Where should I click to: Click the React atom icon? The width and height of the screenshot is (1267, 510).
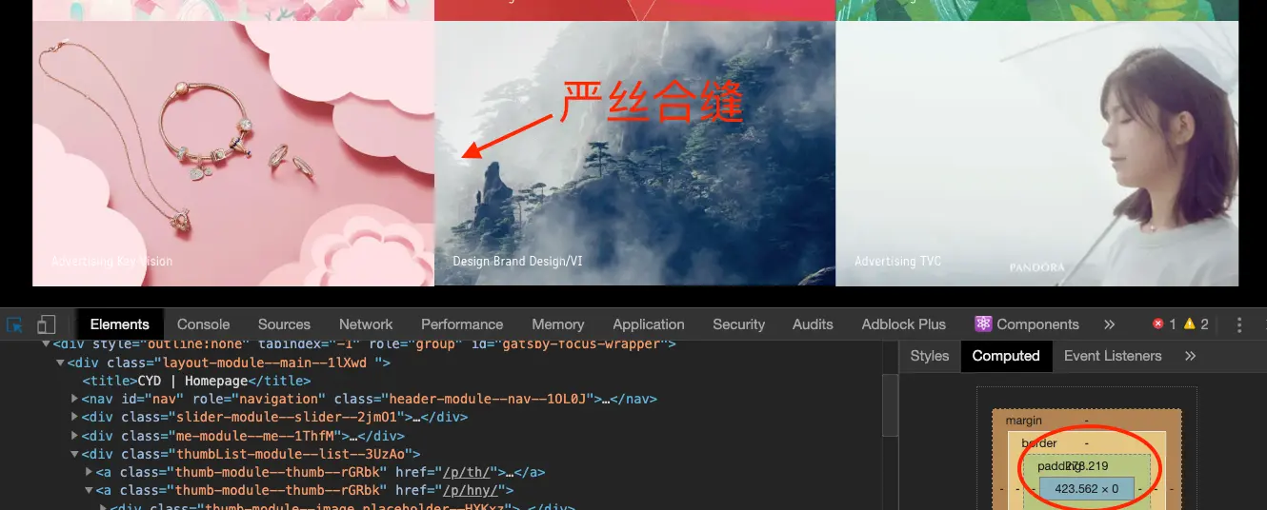click(x=983, y=324)
